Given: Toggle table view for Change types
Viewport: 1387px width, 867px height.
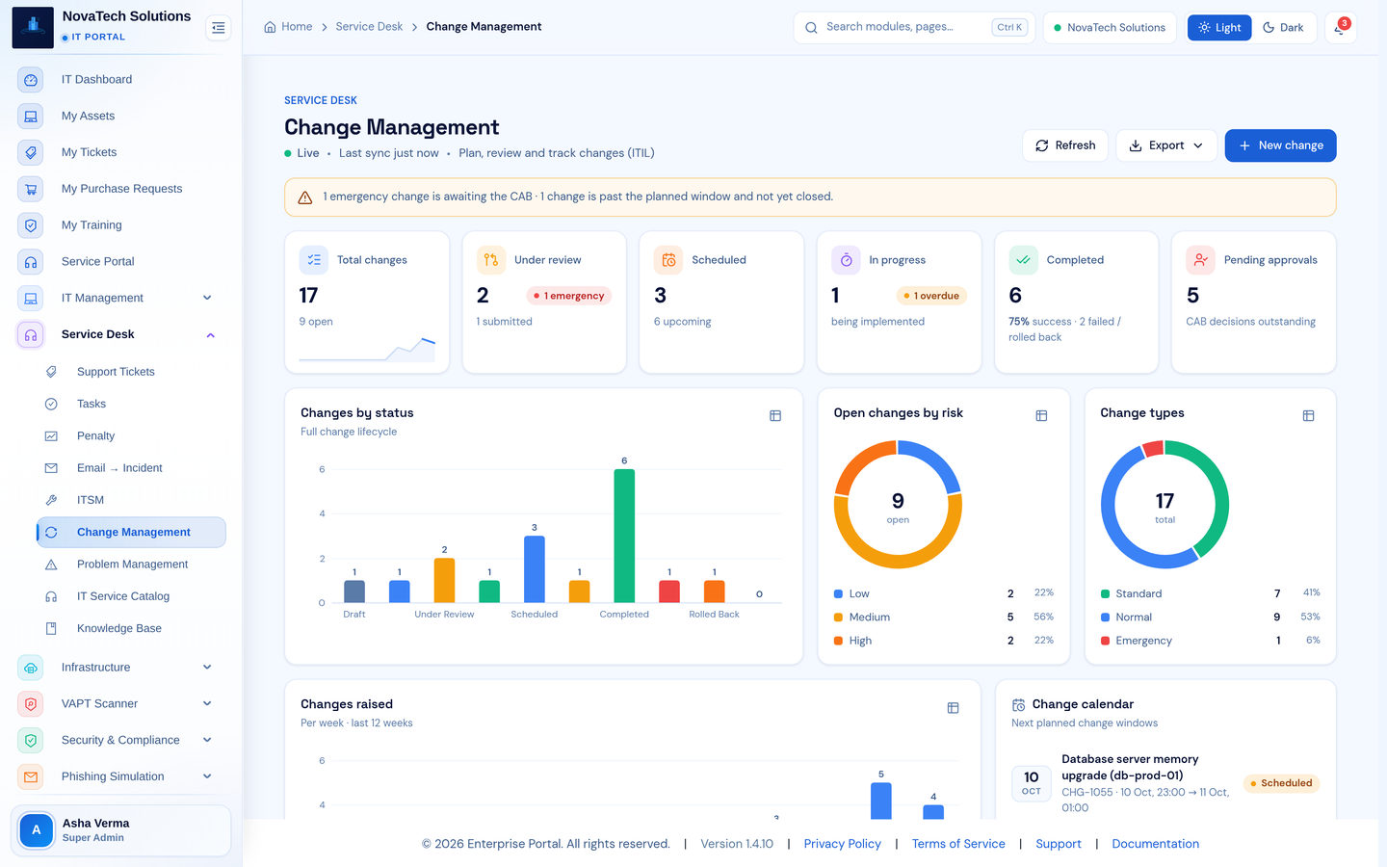Looking at the screenshot, I should [1308, 416].
